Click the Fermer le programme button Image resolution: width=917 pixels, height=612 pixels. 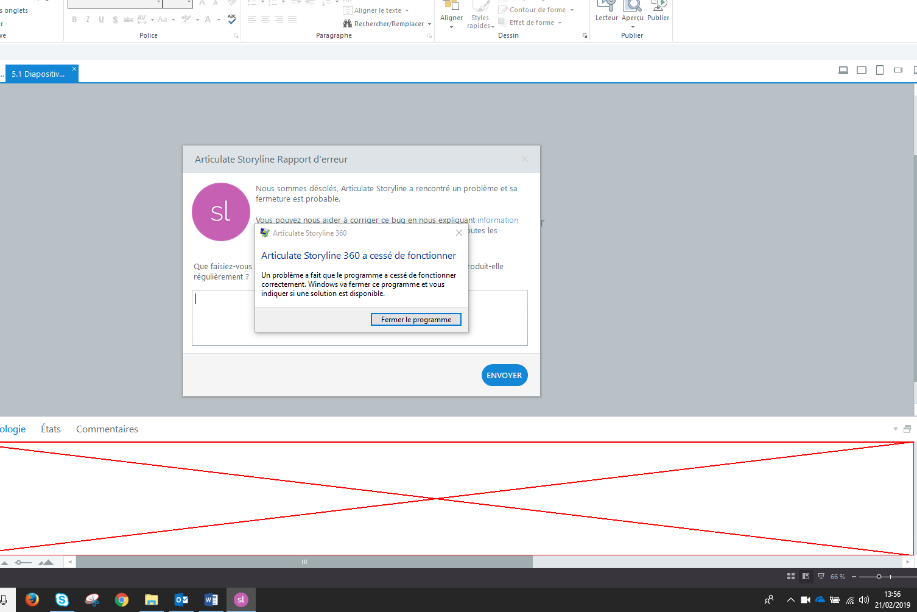416,320
